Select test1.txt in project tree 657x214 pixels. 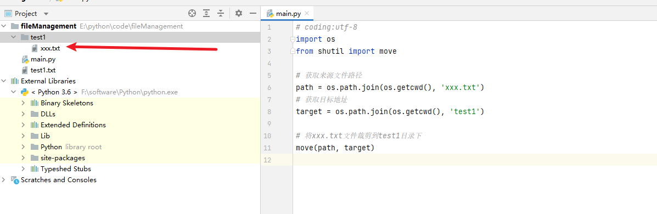pyautogui.click(x=43, y=70)
